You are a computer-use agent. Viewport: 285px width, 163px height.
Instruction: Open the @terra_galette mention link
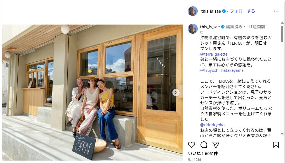tap(214, 54)
